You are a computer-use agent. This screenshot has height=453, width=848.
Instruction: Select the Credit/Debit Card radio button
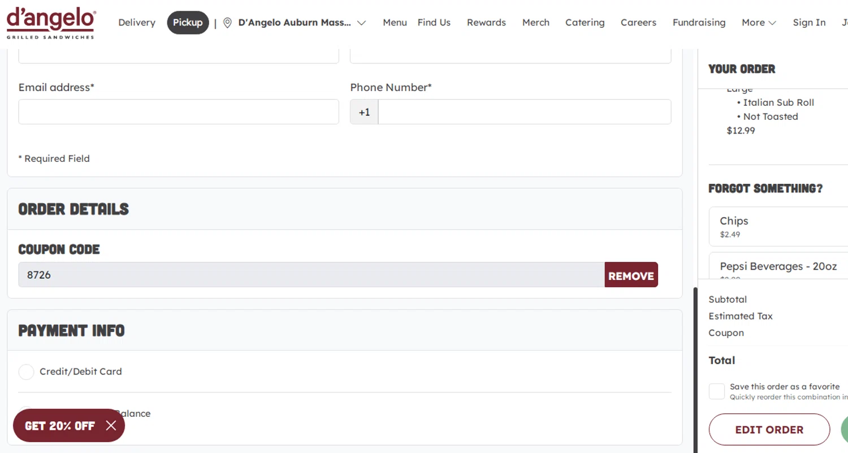coord(26,372)
